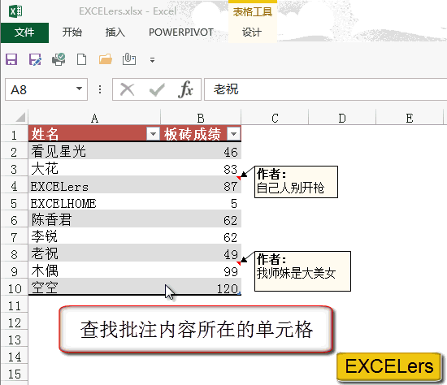447x385 pixels.
Task: Click the paperclip attachment icon
Action: [x=129, y=59]
